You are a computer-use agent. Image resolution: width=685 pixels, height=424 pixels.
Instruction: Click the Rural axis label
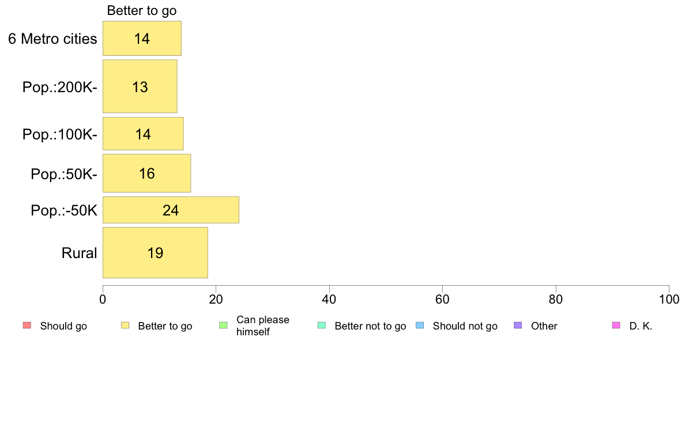(79, 253)
